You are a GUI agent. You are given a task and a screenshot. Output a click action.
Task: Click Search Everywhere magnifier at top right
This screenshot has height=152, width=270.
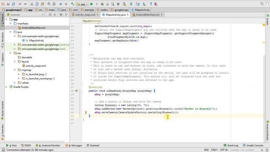262,4
